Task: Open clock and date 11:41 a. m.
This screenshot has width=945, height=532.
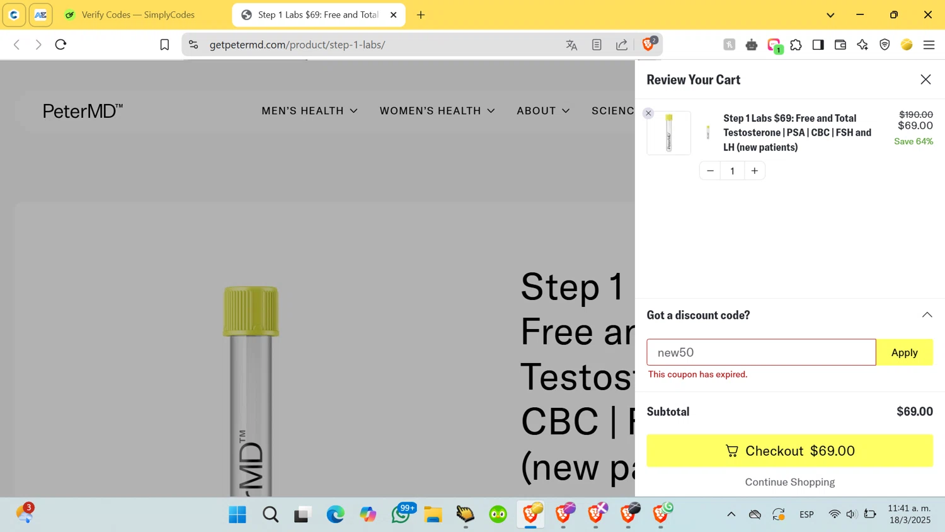Action: (x=909, y=514)
